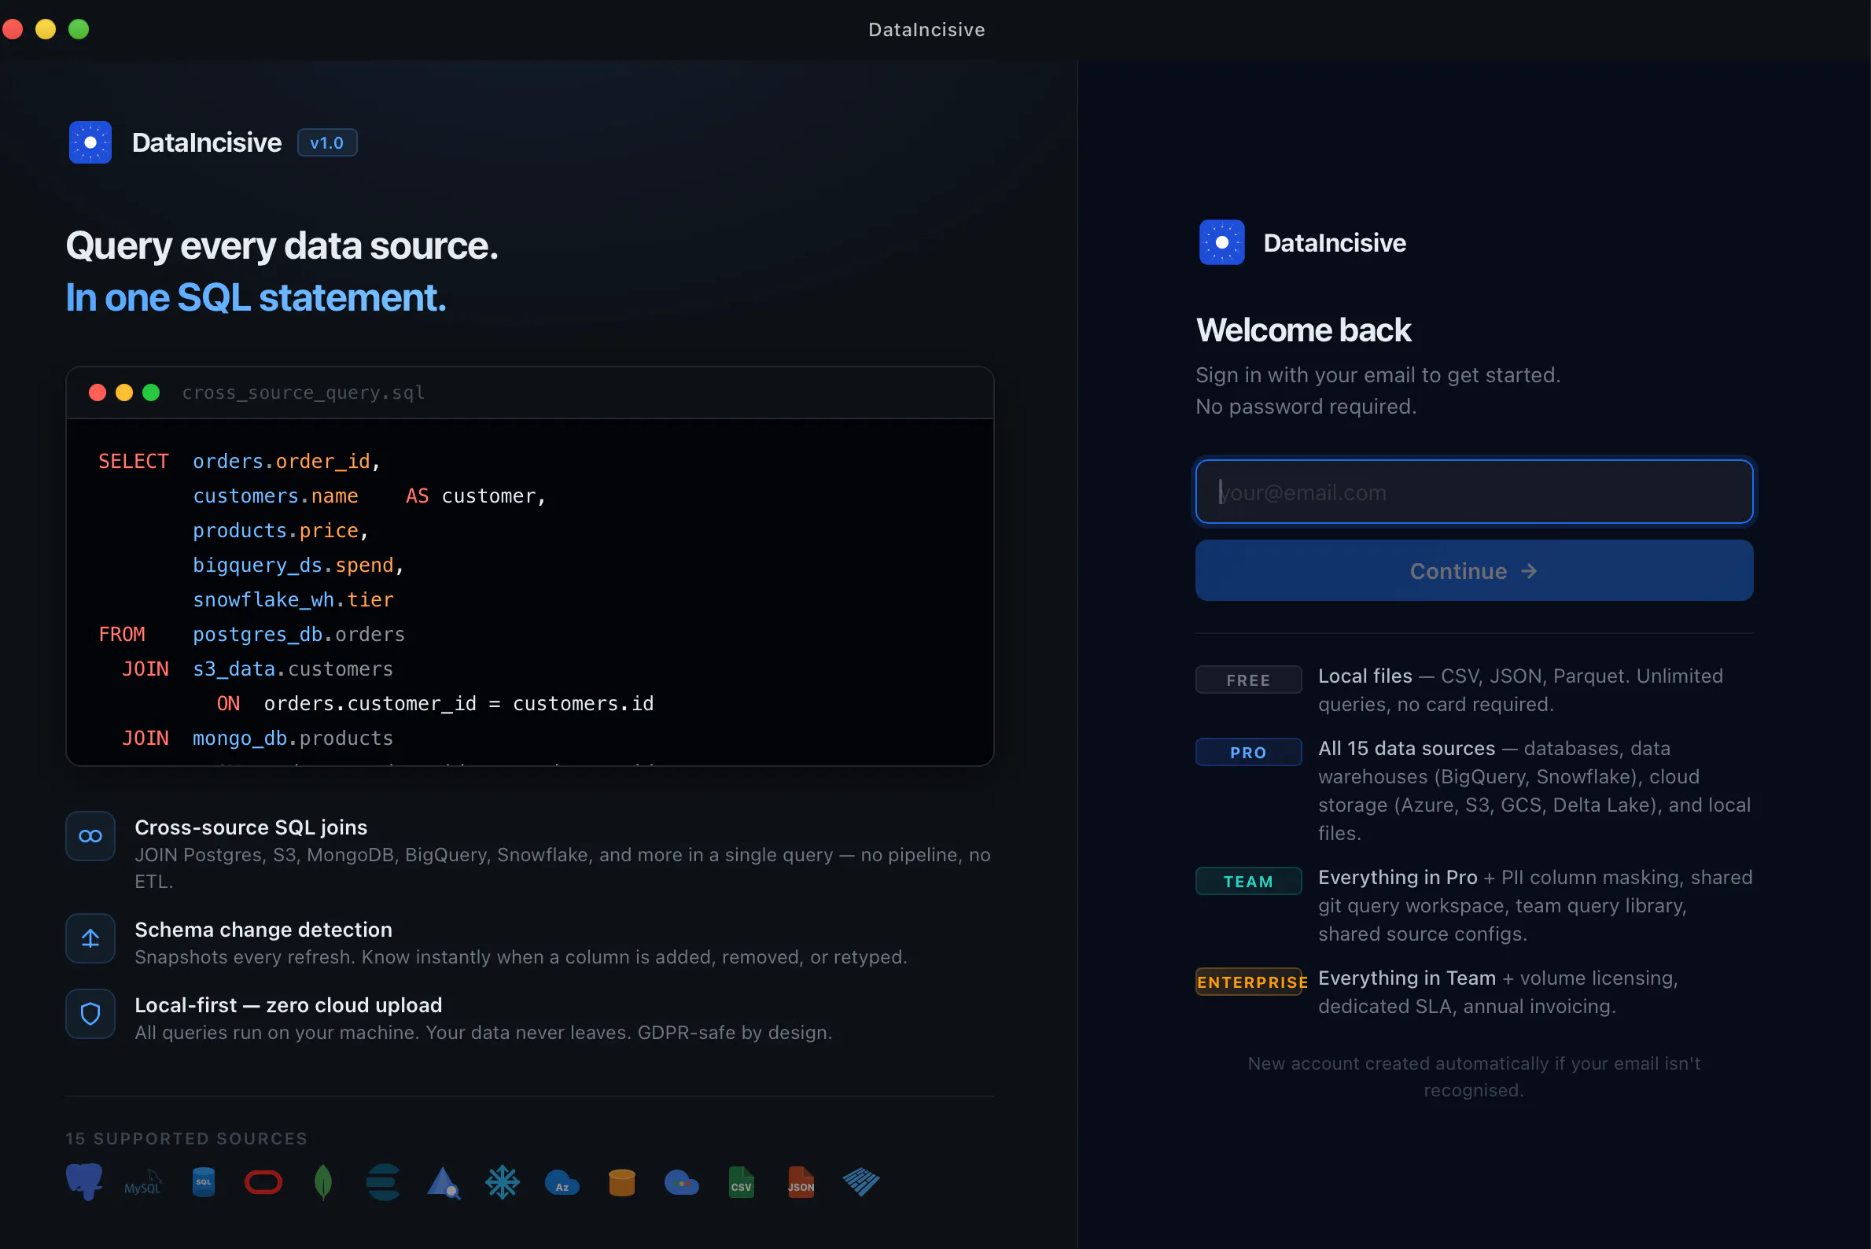Viewport: 1871px width, 1249px height.
Task: Click the orange S3 bucket icon
Action: [x=622, y=1183]
